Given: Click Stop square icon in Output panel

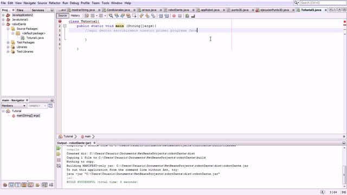Looking at the screenshot, I should 59,160.
